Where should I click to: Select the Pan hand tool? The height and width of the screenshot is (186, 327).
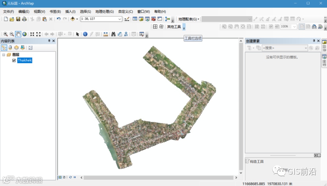point(18,34)
